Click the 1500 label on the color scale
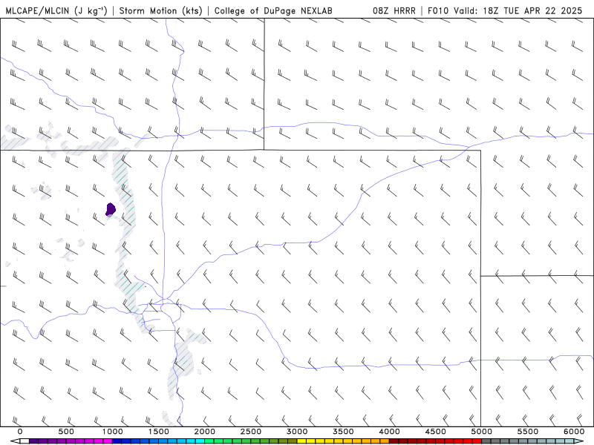Image resolution: width=594 pixels, height=445 pixels. coord(158,432)
